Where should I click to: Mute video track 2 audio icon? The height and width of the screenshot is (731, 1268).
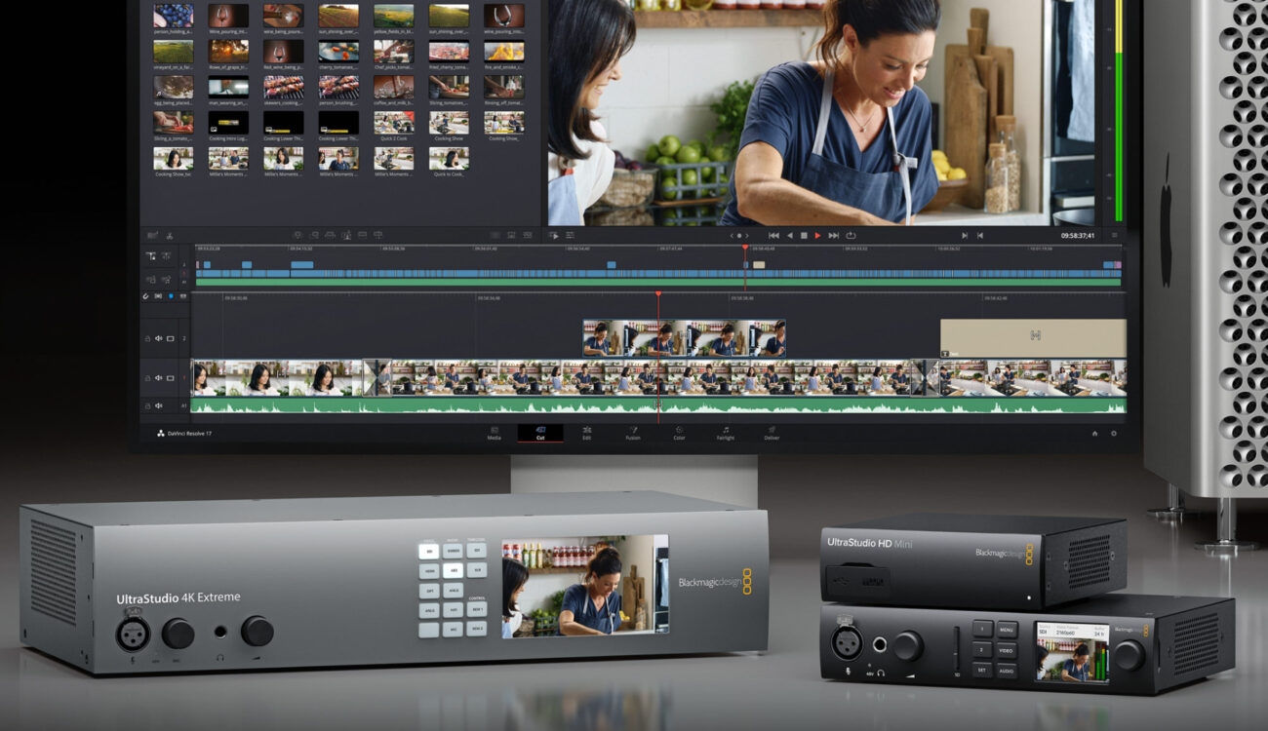point(158,338)
